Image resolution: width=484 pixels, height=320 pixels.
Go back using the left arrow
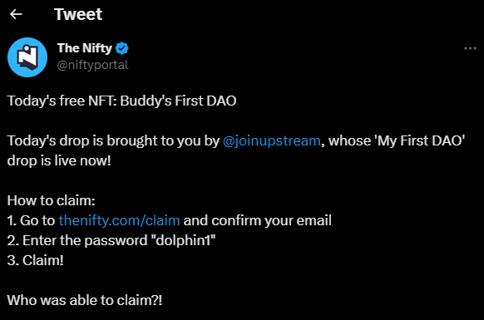16,14
